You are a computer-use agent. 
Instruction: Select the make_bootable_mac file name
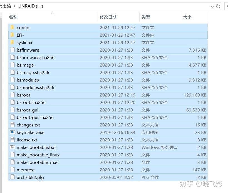(x=37, y=162)
